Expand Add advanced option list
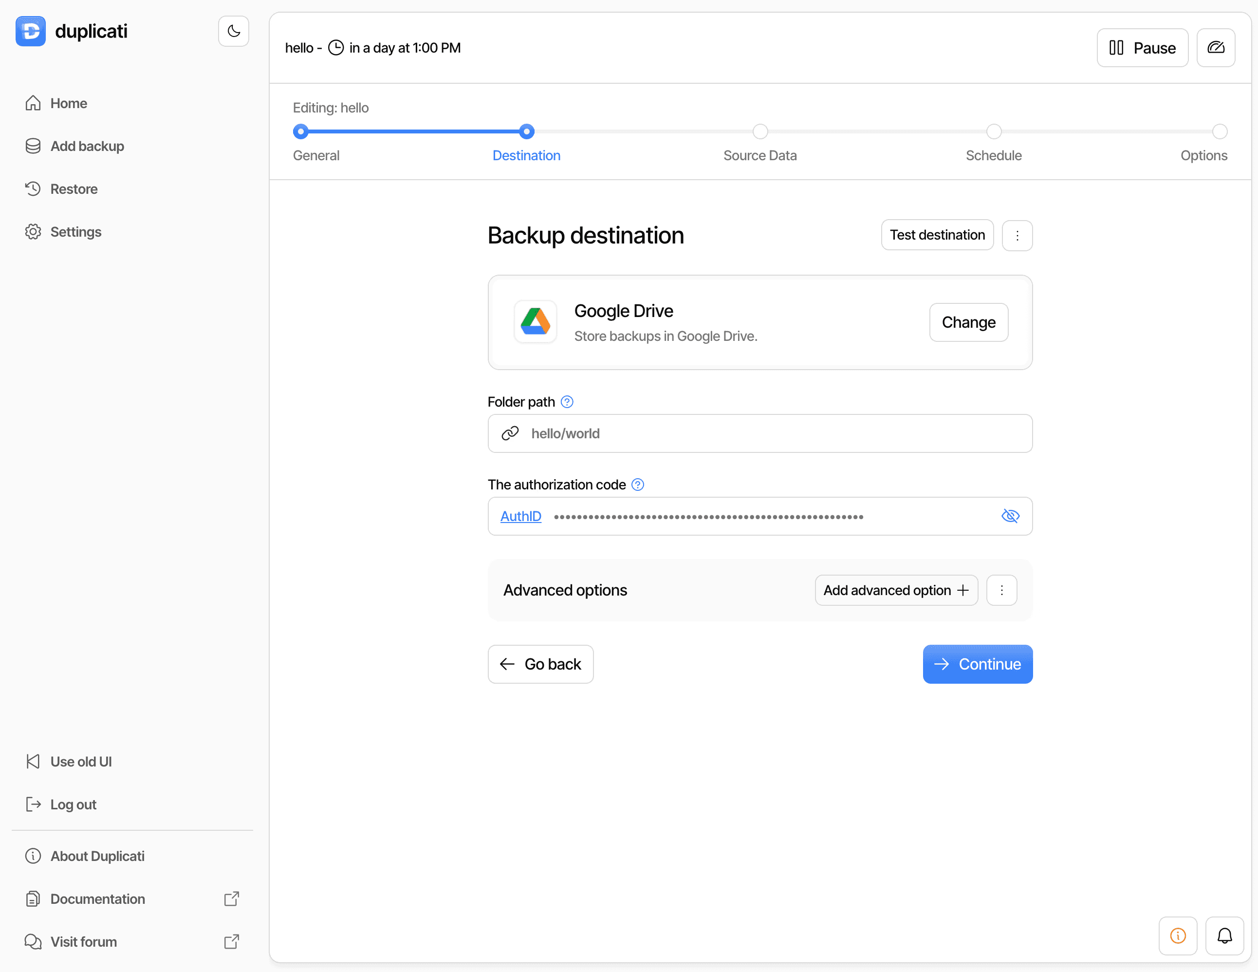The width and height of the screenshot is (1258, 972). pos(896,590)
